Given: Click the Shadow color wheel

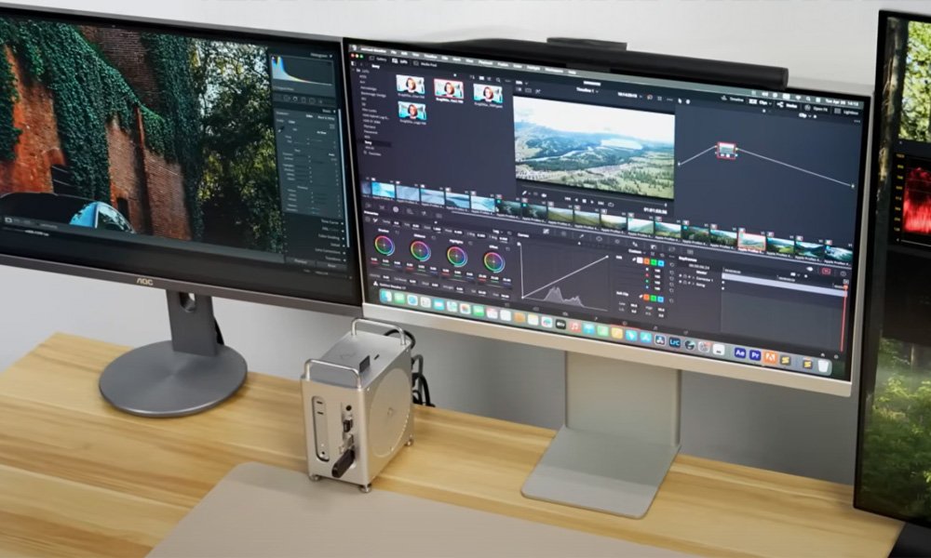Looking at the screenshot, I should [385, 245].
